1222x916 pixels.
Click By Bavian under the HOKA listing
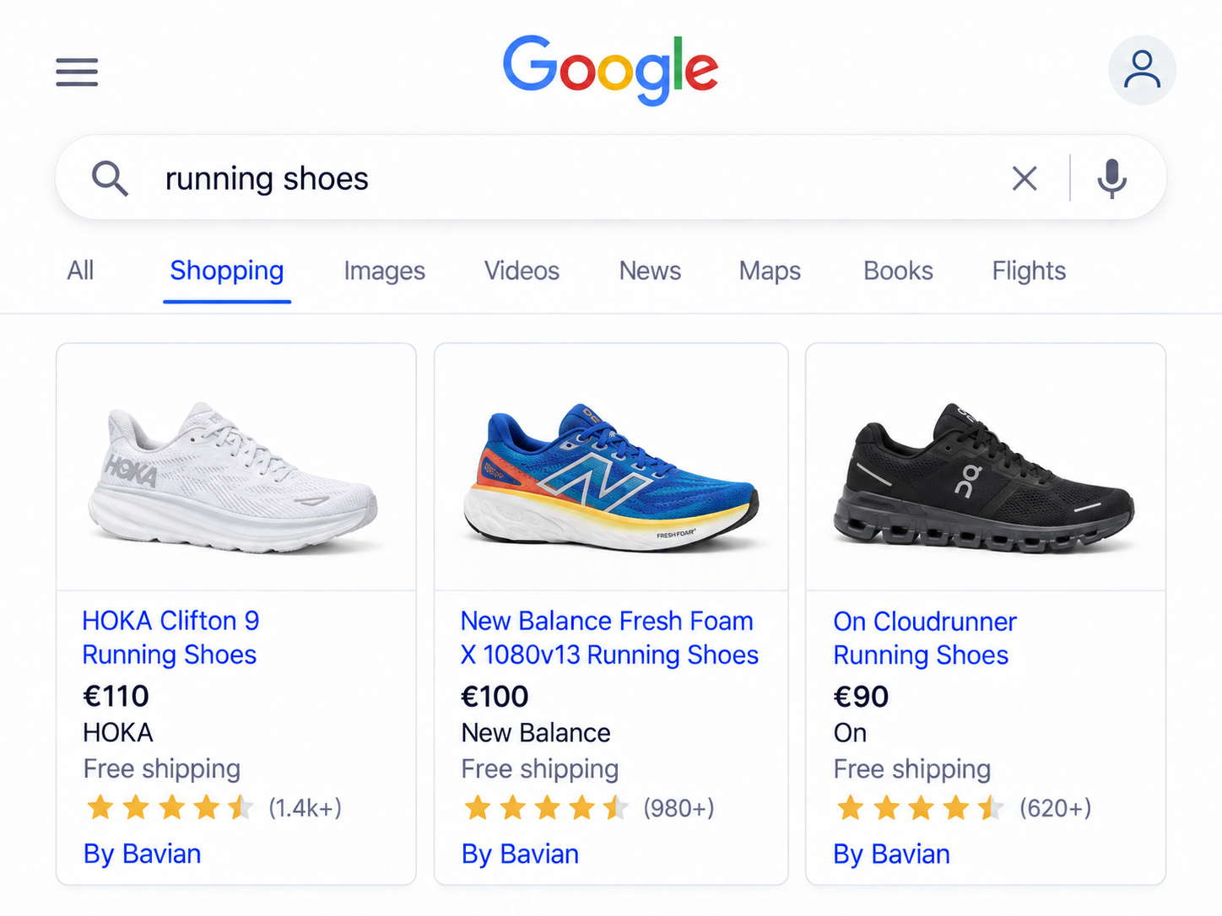[142, 854]
